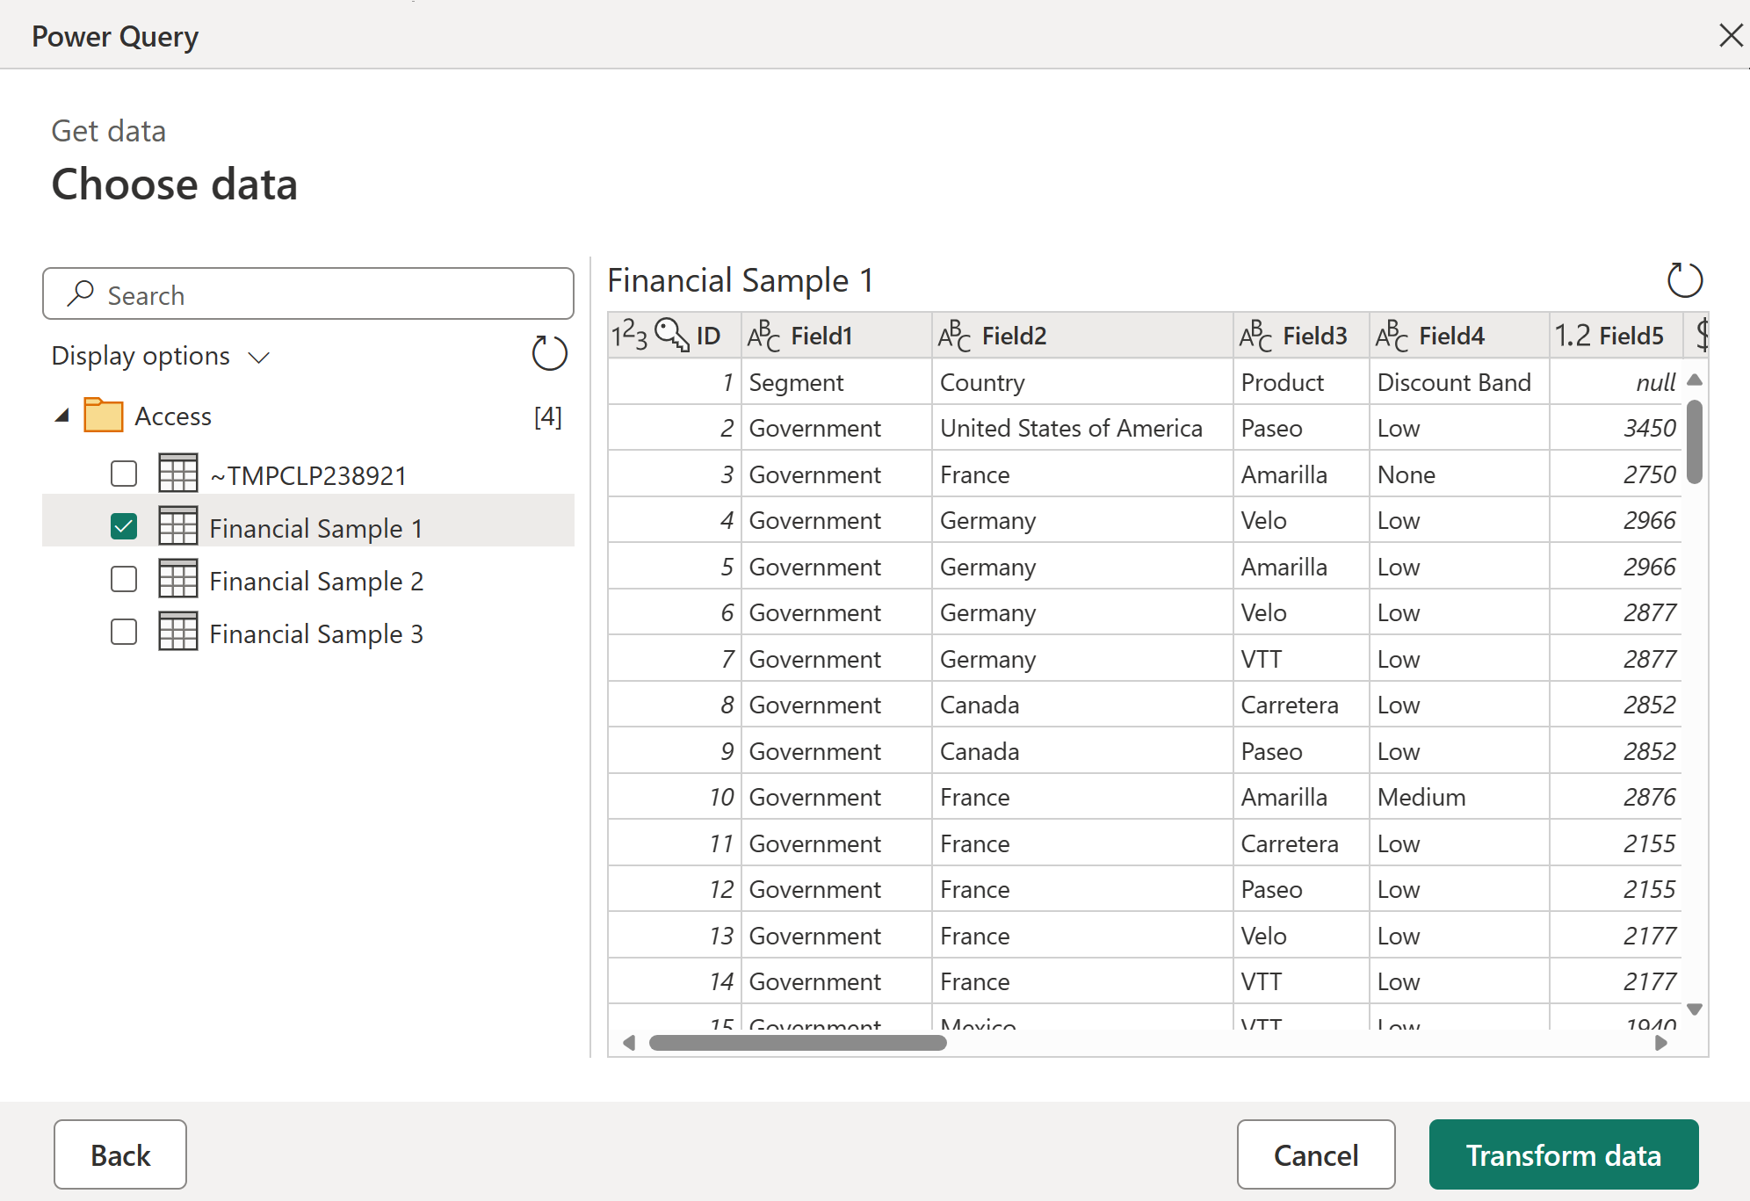Click the Access folder icon
Image resolution: width=1750 pixels, height=1201 pixels.
103,416
